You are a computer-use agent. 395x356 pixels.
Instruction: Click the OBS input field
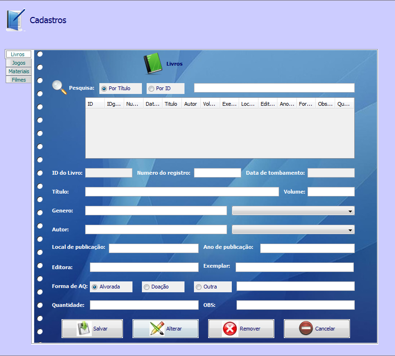click(x=296, y=305)
